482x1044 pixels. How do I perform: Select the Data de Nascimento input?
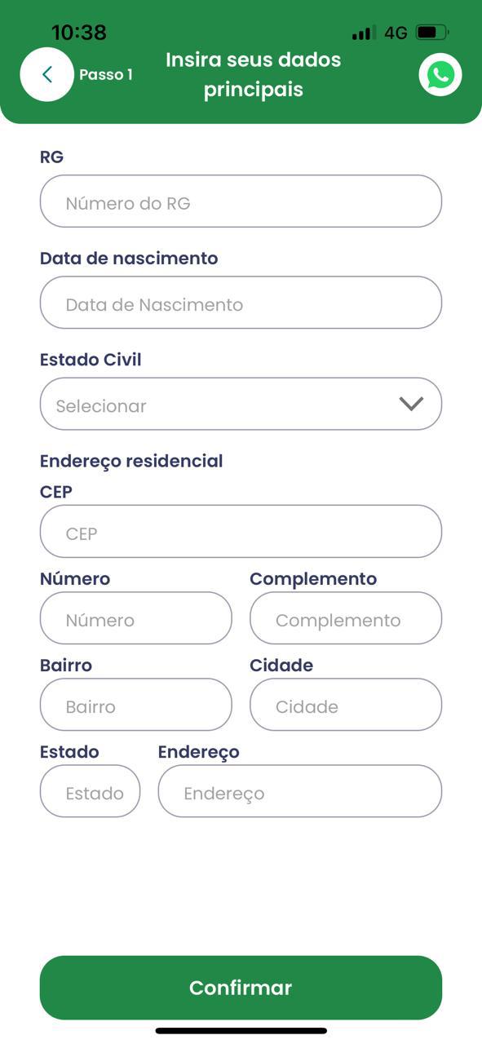pyautogui.click(x=241, y=303)
